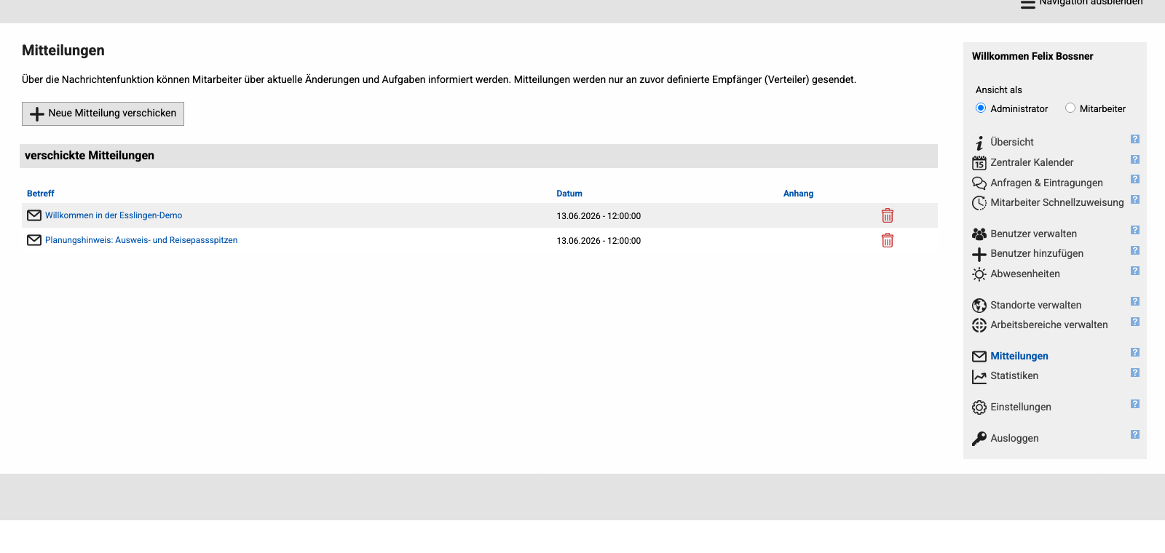
Task: Open help for Standorte verwalten
Action: [1134, 301]
